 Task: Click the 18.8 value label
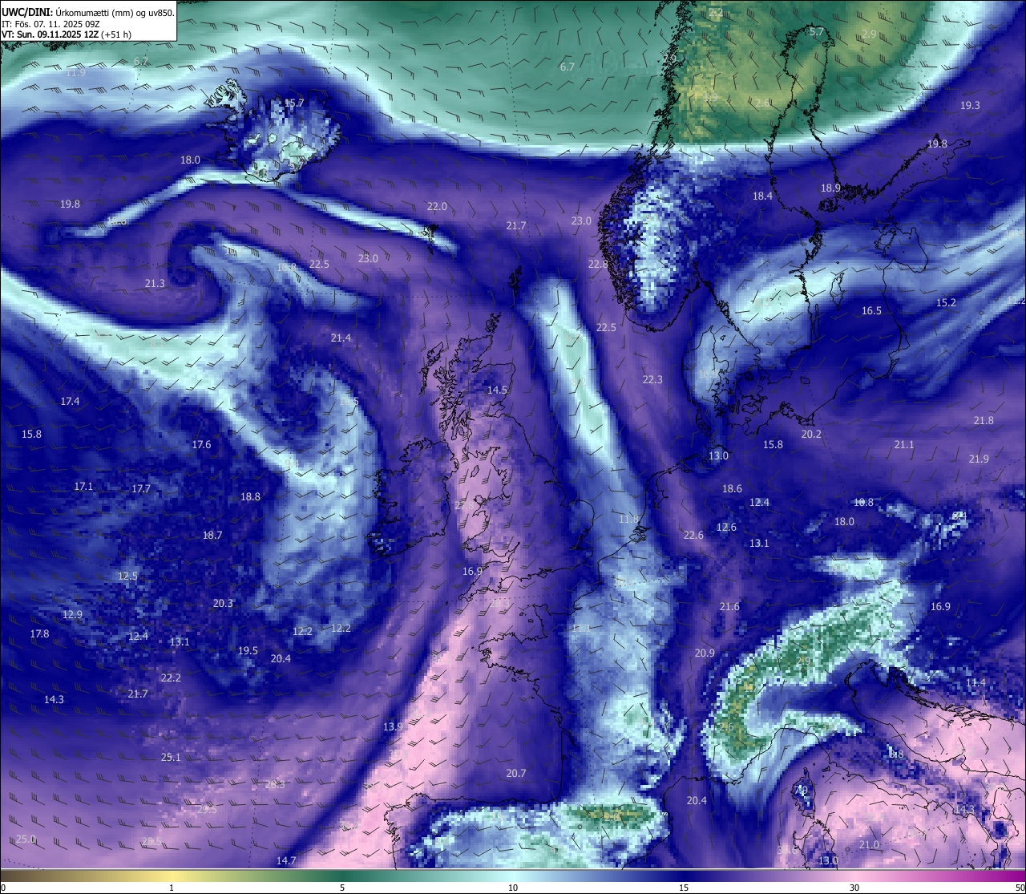pos(250,496)
